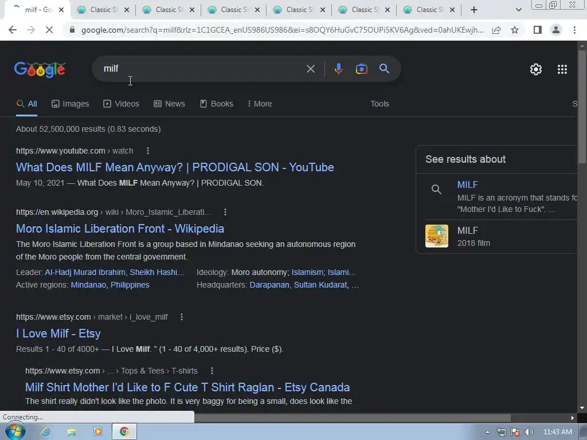Click the Darapanan headquarters link
The height and width of the screenshot is (440, 587).
269,285
